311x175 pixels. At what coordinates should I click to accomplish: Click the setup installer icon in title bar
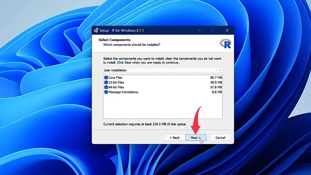(x=96, y=30)
